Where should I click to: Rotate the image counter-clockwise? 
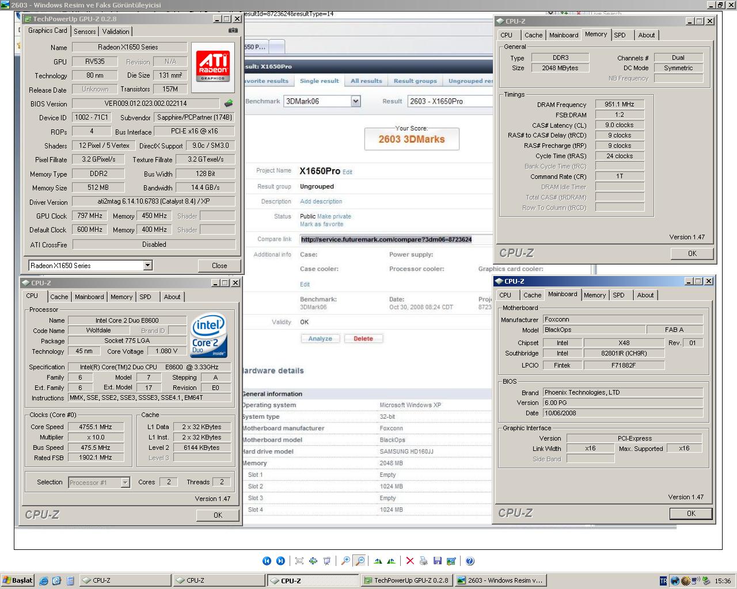[392, 561]
